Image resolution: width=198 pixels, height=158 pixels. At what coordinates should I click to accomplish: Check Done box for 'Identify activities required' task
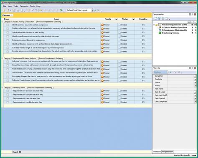(x=8, y=25)
